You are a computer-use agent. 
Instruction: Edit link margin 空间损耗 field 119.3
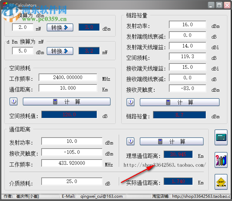[x=187, y=56]
